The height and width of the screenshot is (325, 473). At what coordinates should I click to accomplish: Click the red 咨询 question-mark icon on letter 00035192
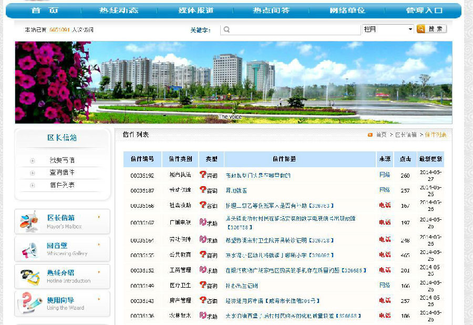(204, 176)
